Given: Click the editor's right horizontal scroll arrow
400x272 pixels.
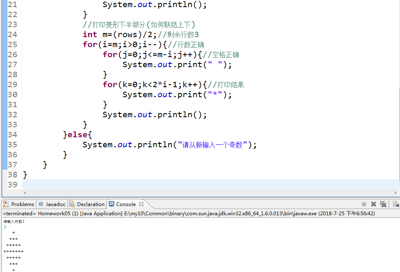Looking at the screenshot, I should [x=396, y=193].
